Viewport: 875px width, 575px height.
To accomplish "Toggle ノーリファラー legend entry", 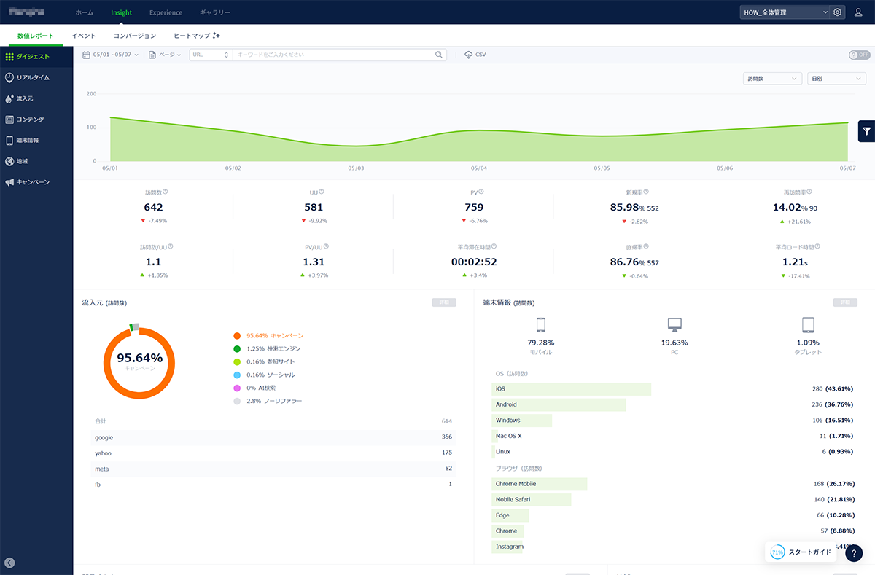I will 268,401.
